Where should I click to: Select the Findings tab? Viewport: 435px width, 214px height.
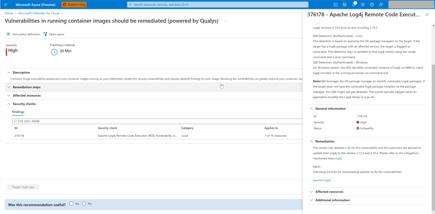(x=18, y=112)
